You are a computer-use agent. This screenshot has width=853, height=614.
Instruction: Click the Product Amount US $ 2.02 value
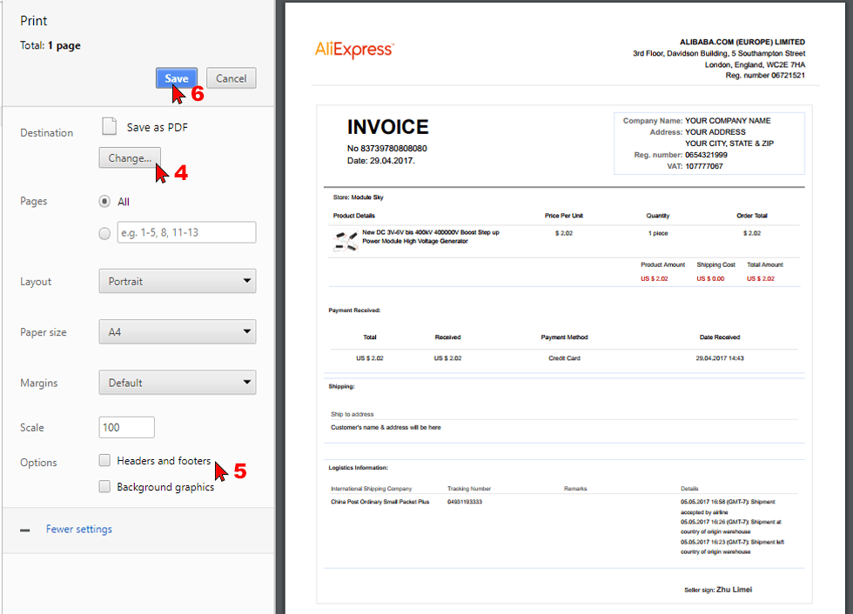pos(654,279)
